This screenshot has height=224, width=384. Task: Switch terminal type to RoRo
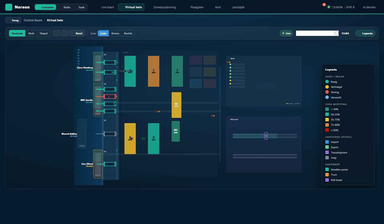(67, 7)
